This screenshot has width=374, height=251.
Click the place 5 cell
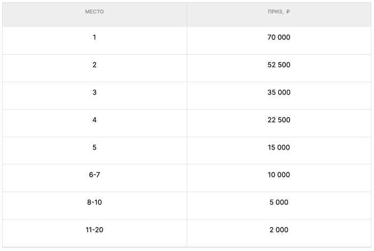(95, 147)
